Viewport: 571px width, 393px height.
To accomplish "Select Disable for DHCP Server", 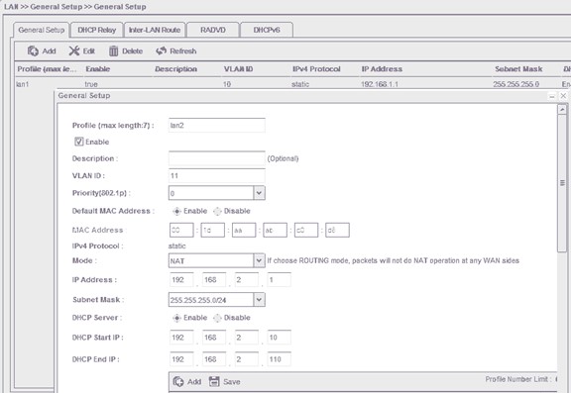I will click(217, 318).
